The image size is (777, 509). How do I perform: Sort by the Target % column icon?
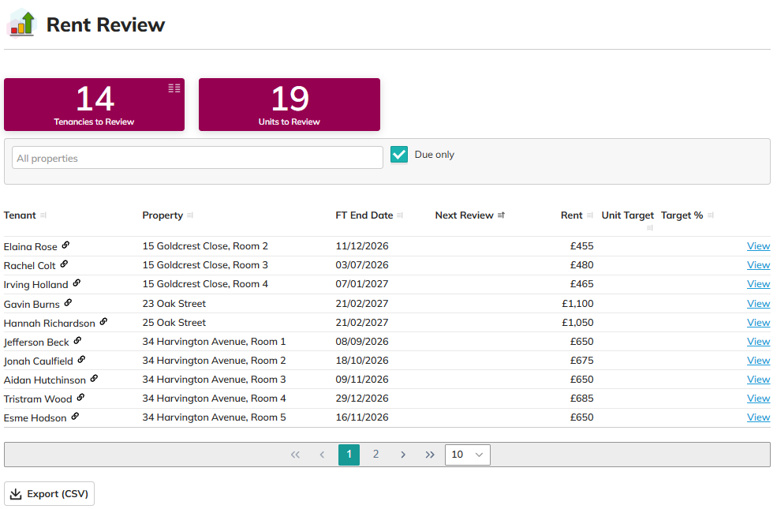point(711,215)
